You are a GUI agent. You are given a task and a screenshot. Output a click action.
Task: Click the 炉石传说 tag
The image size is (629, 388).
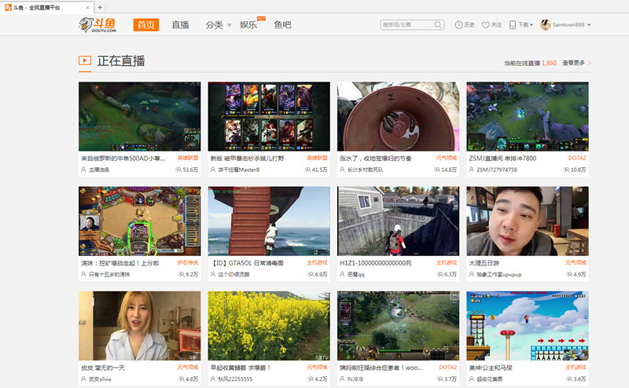pyautogui.click(x=188, y=262)
